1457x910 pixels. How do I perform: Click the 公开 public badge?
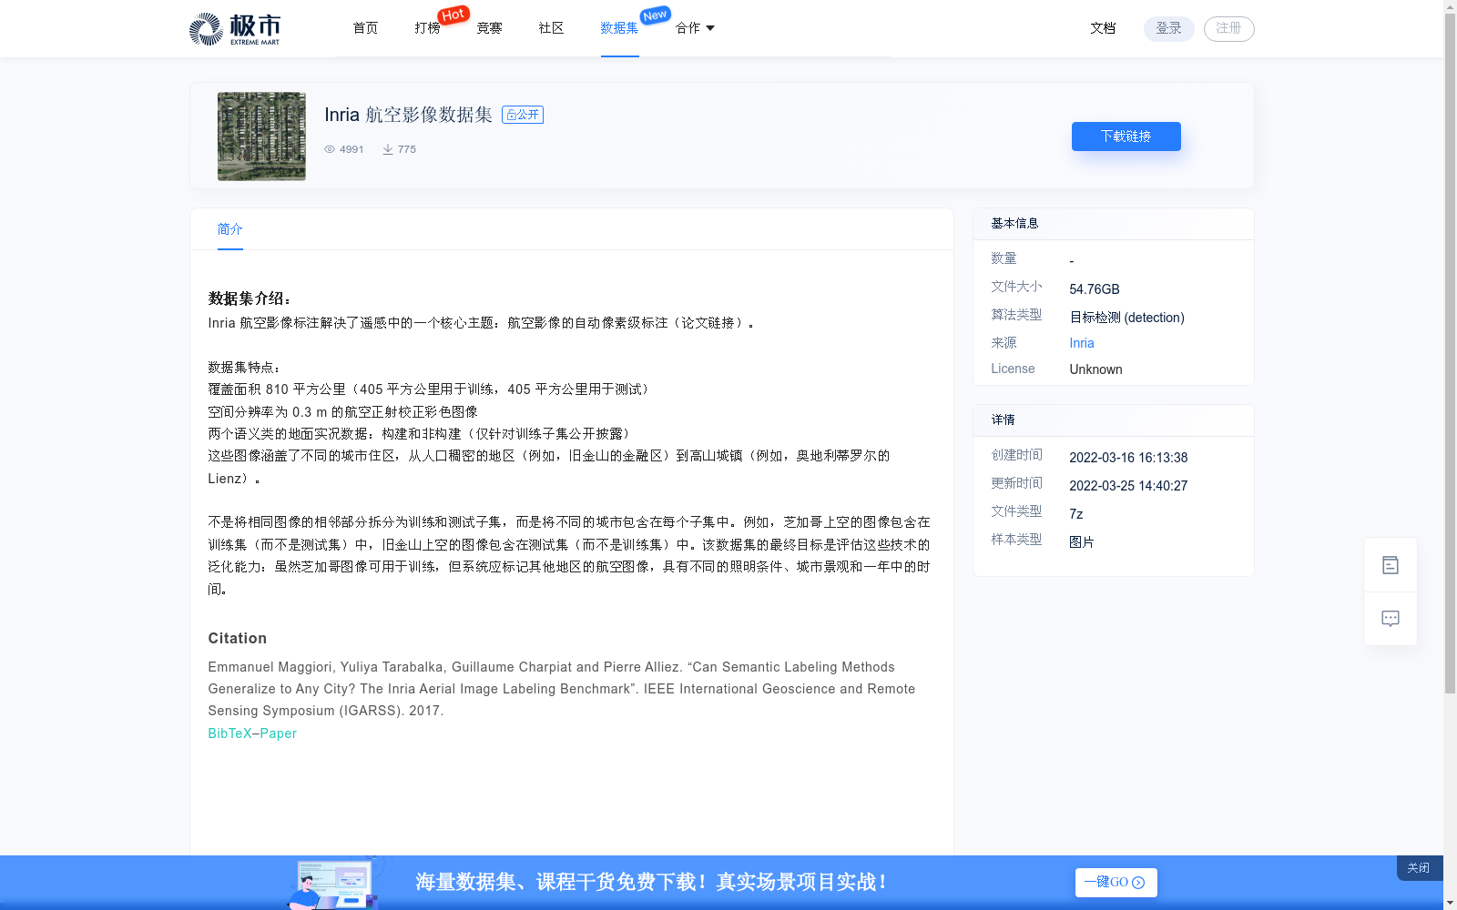tap(523, 115)
